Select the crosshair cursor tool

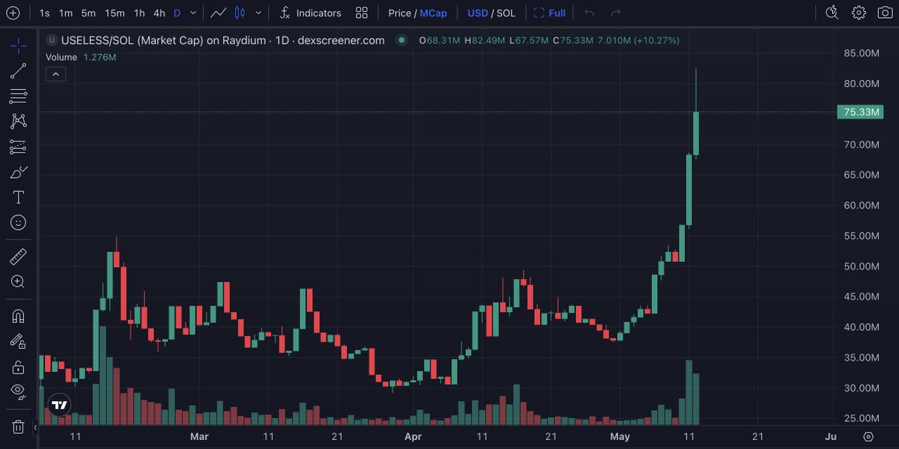click(19, 46)
